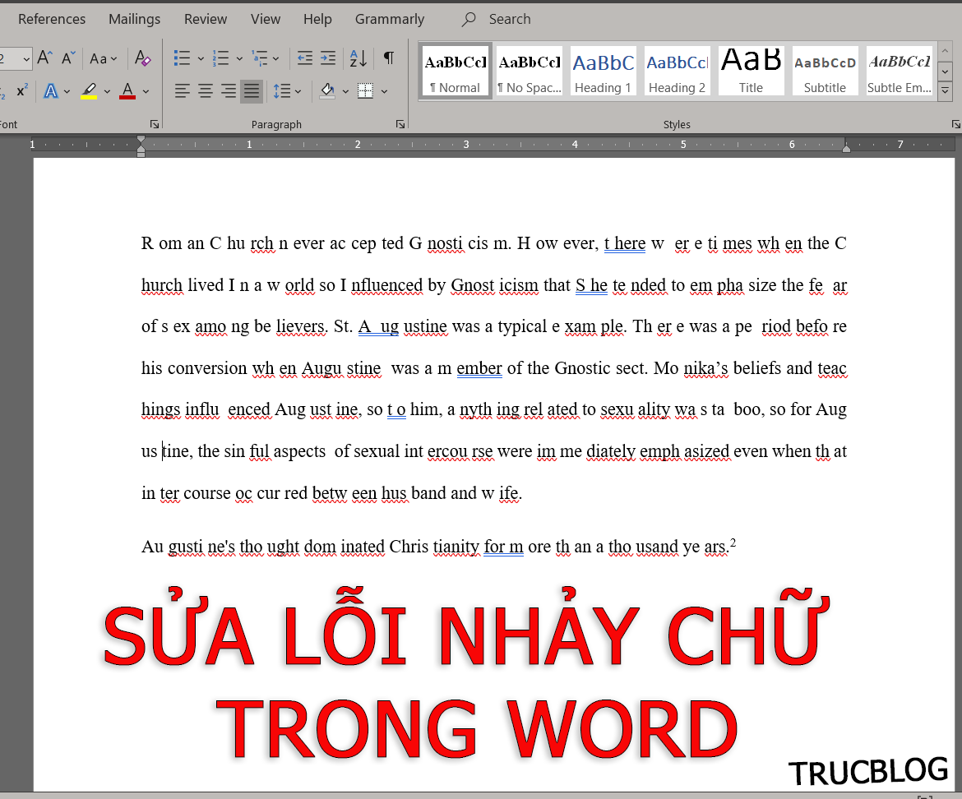962x799 pixels.
Task: Show the previous row of the styles gallery
Action: click(x=946, y=51)
